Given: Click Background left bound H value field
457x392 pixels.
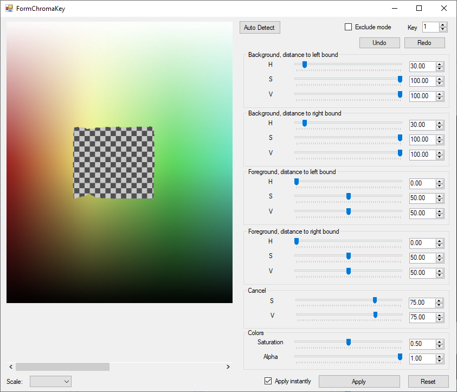Looking at the screenshot, I should tap(423, 67).
